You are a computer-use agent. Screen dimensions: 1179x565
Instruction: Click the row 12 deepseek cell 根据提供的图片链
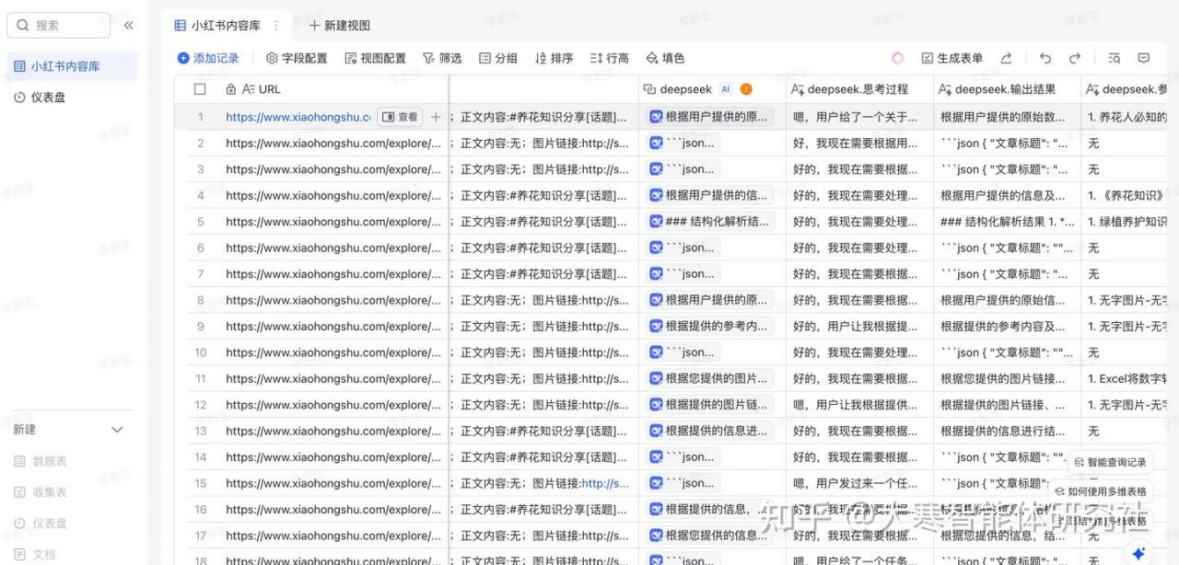[x=710, y=405]
